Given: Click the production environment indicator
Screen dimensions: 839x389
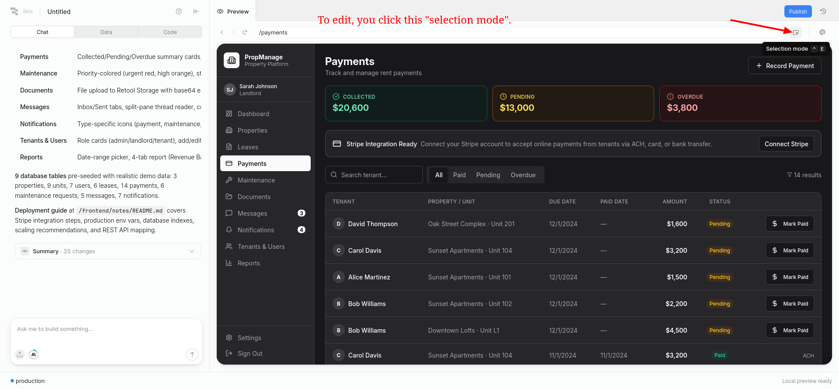Looking at the screenshot, I should click(28, 381).
